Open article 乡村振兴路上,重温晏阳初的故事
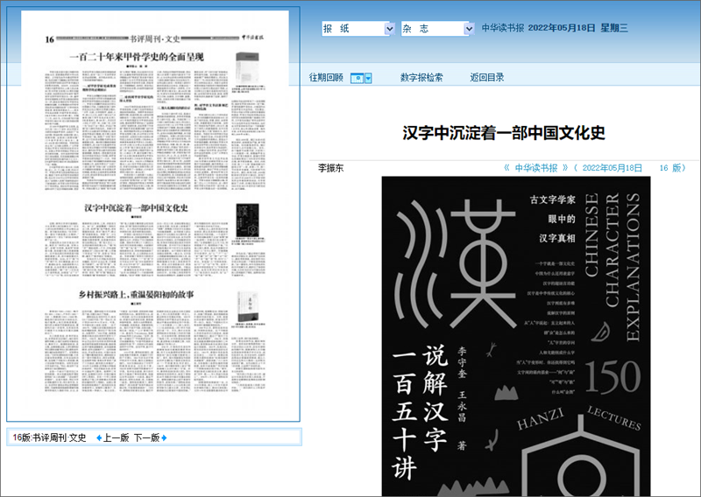The width and height of the screenshot is (701, 497). click(137, 294)
